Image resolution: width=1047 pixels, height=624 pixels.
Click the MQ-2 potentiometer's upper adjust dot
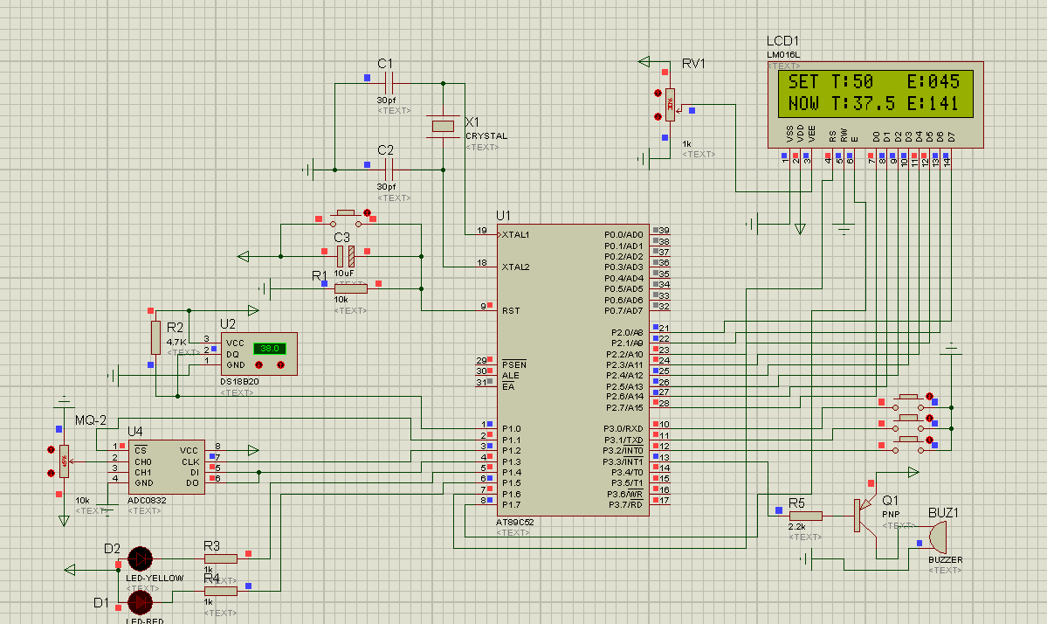tap(51, 449)
